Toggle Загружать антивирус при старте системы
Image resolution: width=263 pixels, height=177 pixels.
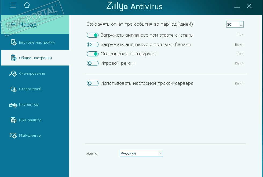coord(93,35)
